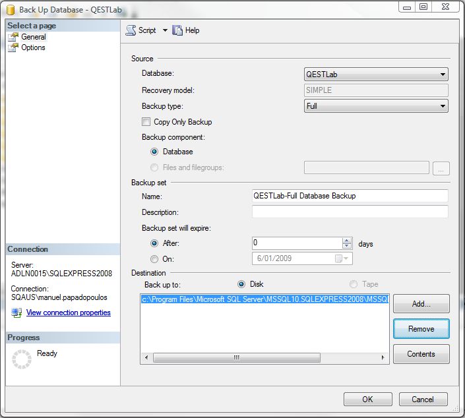The height and width of the screenshot is (418, 465).
Task: Enable the Copy Only Backup checkbox
Action: (x=146, y=122)
